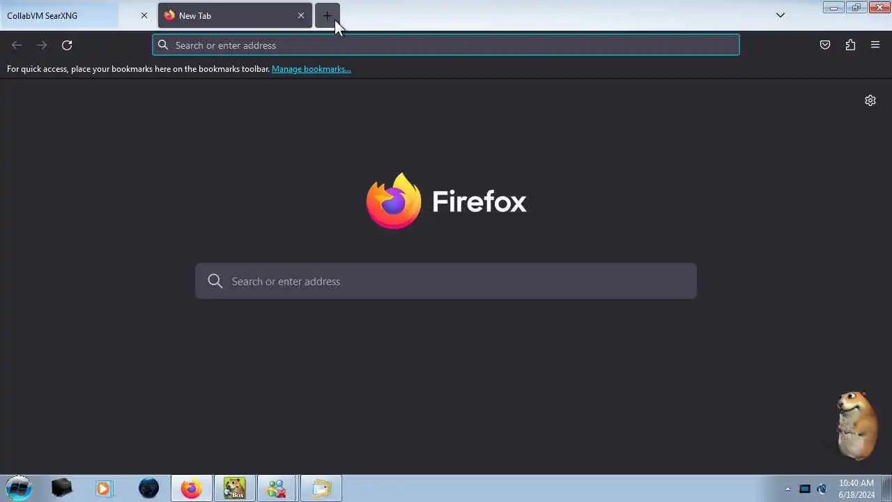Open a new tab with the plus button
The width and height of the screenshot is (892, 502).
tap(327, 15)
